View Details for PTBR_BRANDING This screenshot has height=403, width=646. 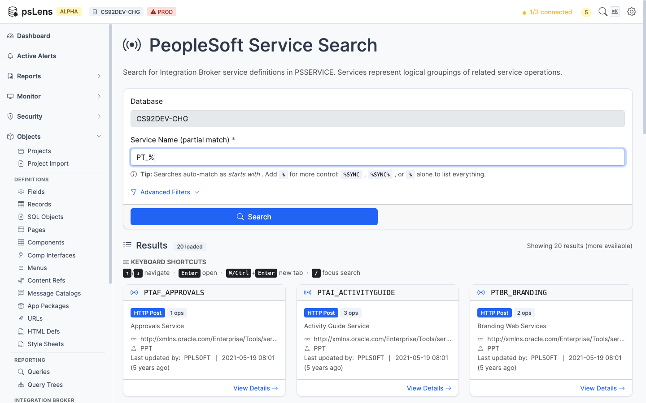pyautogui.click(x=602, y=388)
